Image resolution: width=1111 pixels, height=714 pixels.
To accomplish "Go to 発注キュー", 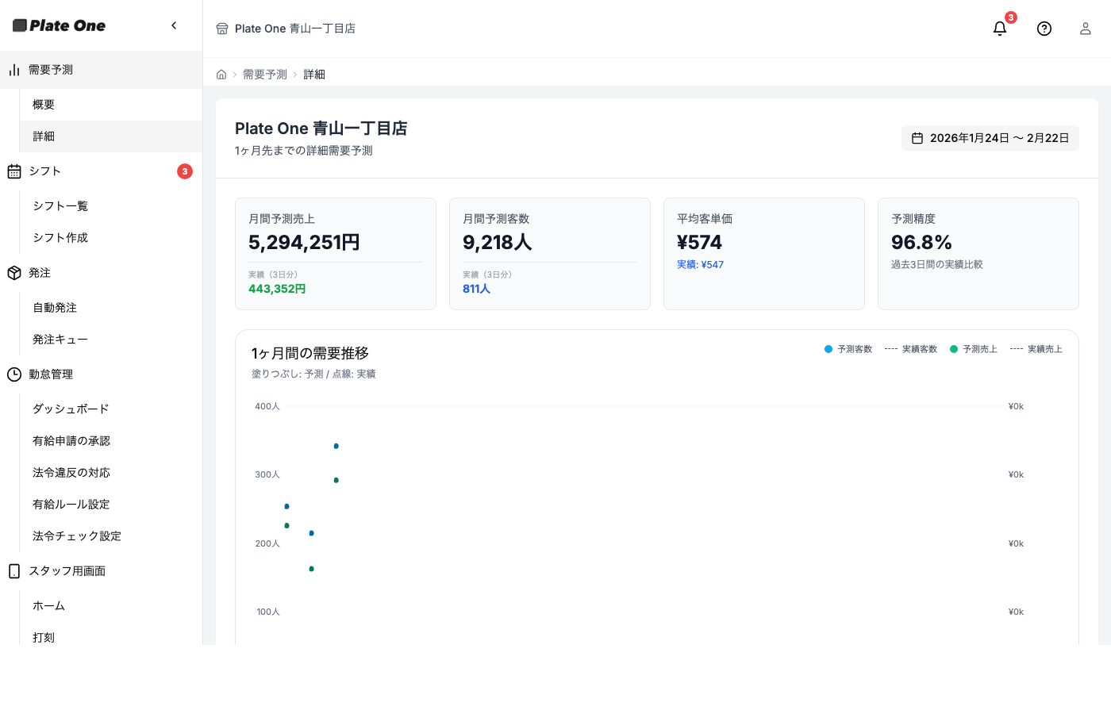I will pos(111,340).
